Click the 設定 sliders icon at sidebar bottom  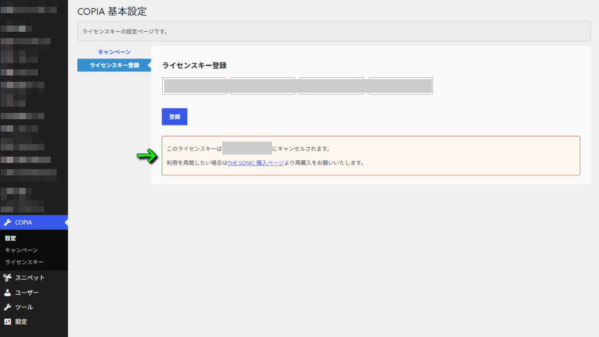[x=7, y=322]
